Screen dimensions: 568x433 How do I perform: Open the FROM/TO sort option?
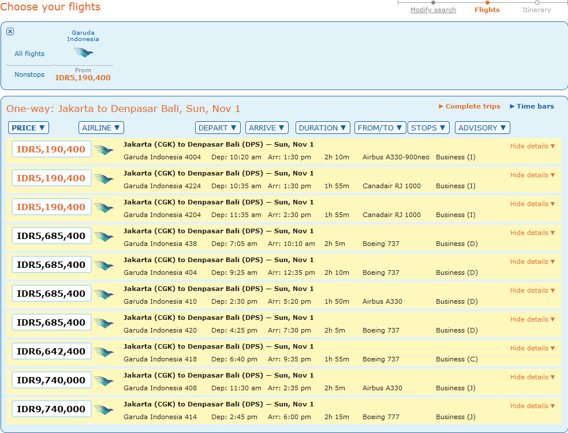pyautogui.click(x=380, y=128)
